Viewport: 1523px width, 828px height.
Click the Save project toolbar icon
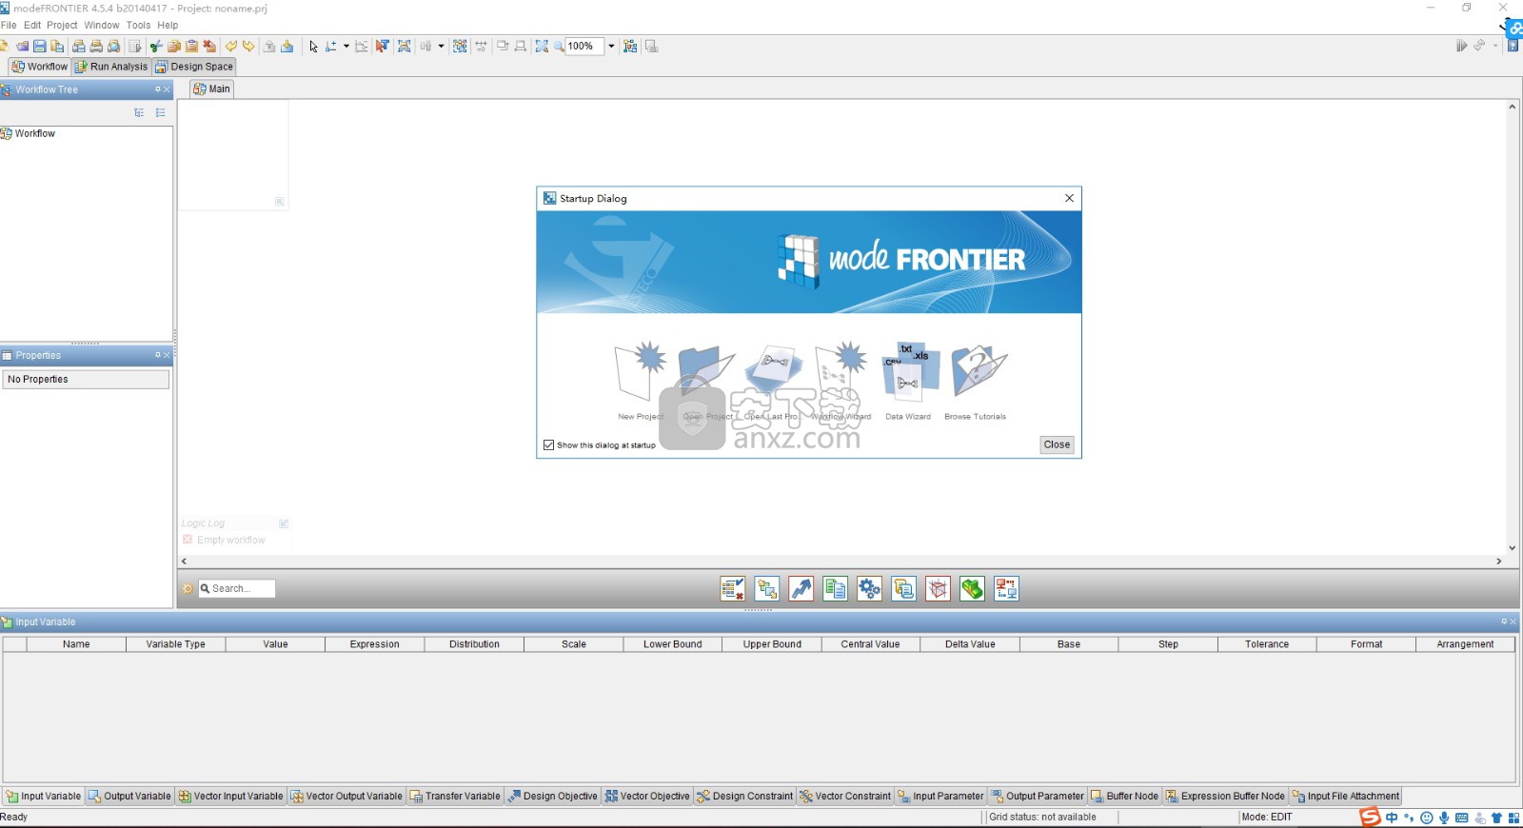coord(39,46)
